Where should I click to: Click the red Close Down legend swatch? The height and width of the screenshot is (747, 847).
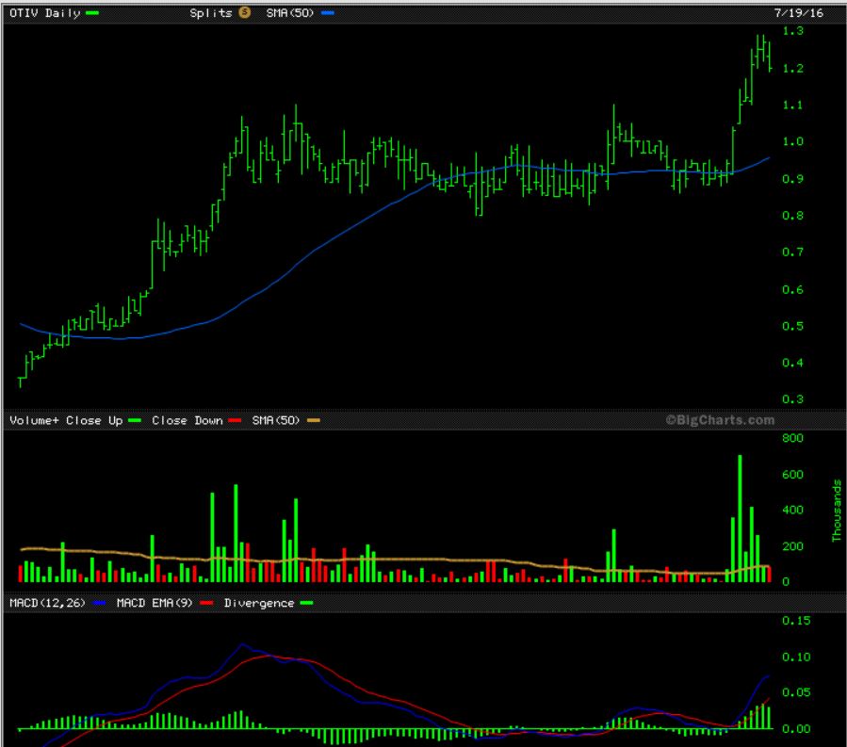coord(236,420)
